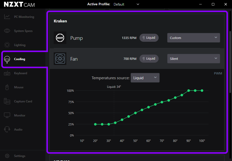Expand the Active Profile dropdown
This screenshot has width=232, height=161.
pos(126,4)
